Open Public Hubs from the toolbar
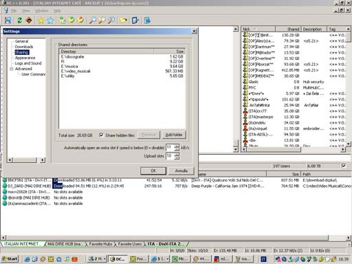This screenshot has width=352, height=264. pos(8,21)
